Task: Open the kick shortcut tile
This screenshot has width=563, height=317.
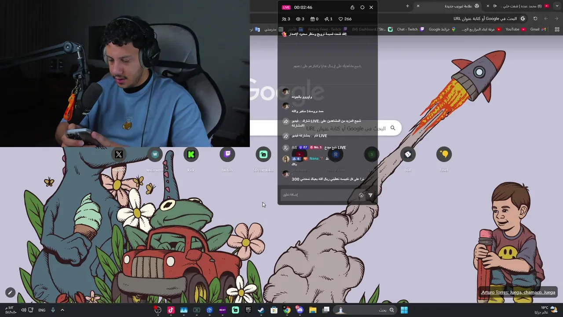Action: pyautogui.click(x=191, y=158)
